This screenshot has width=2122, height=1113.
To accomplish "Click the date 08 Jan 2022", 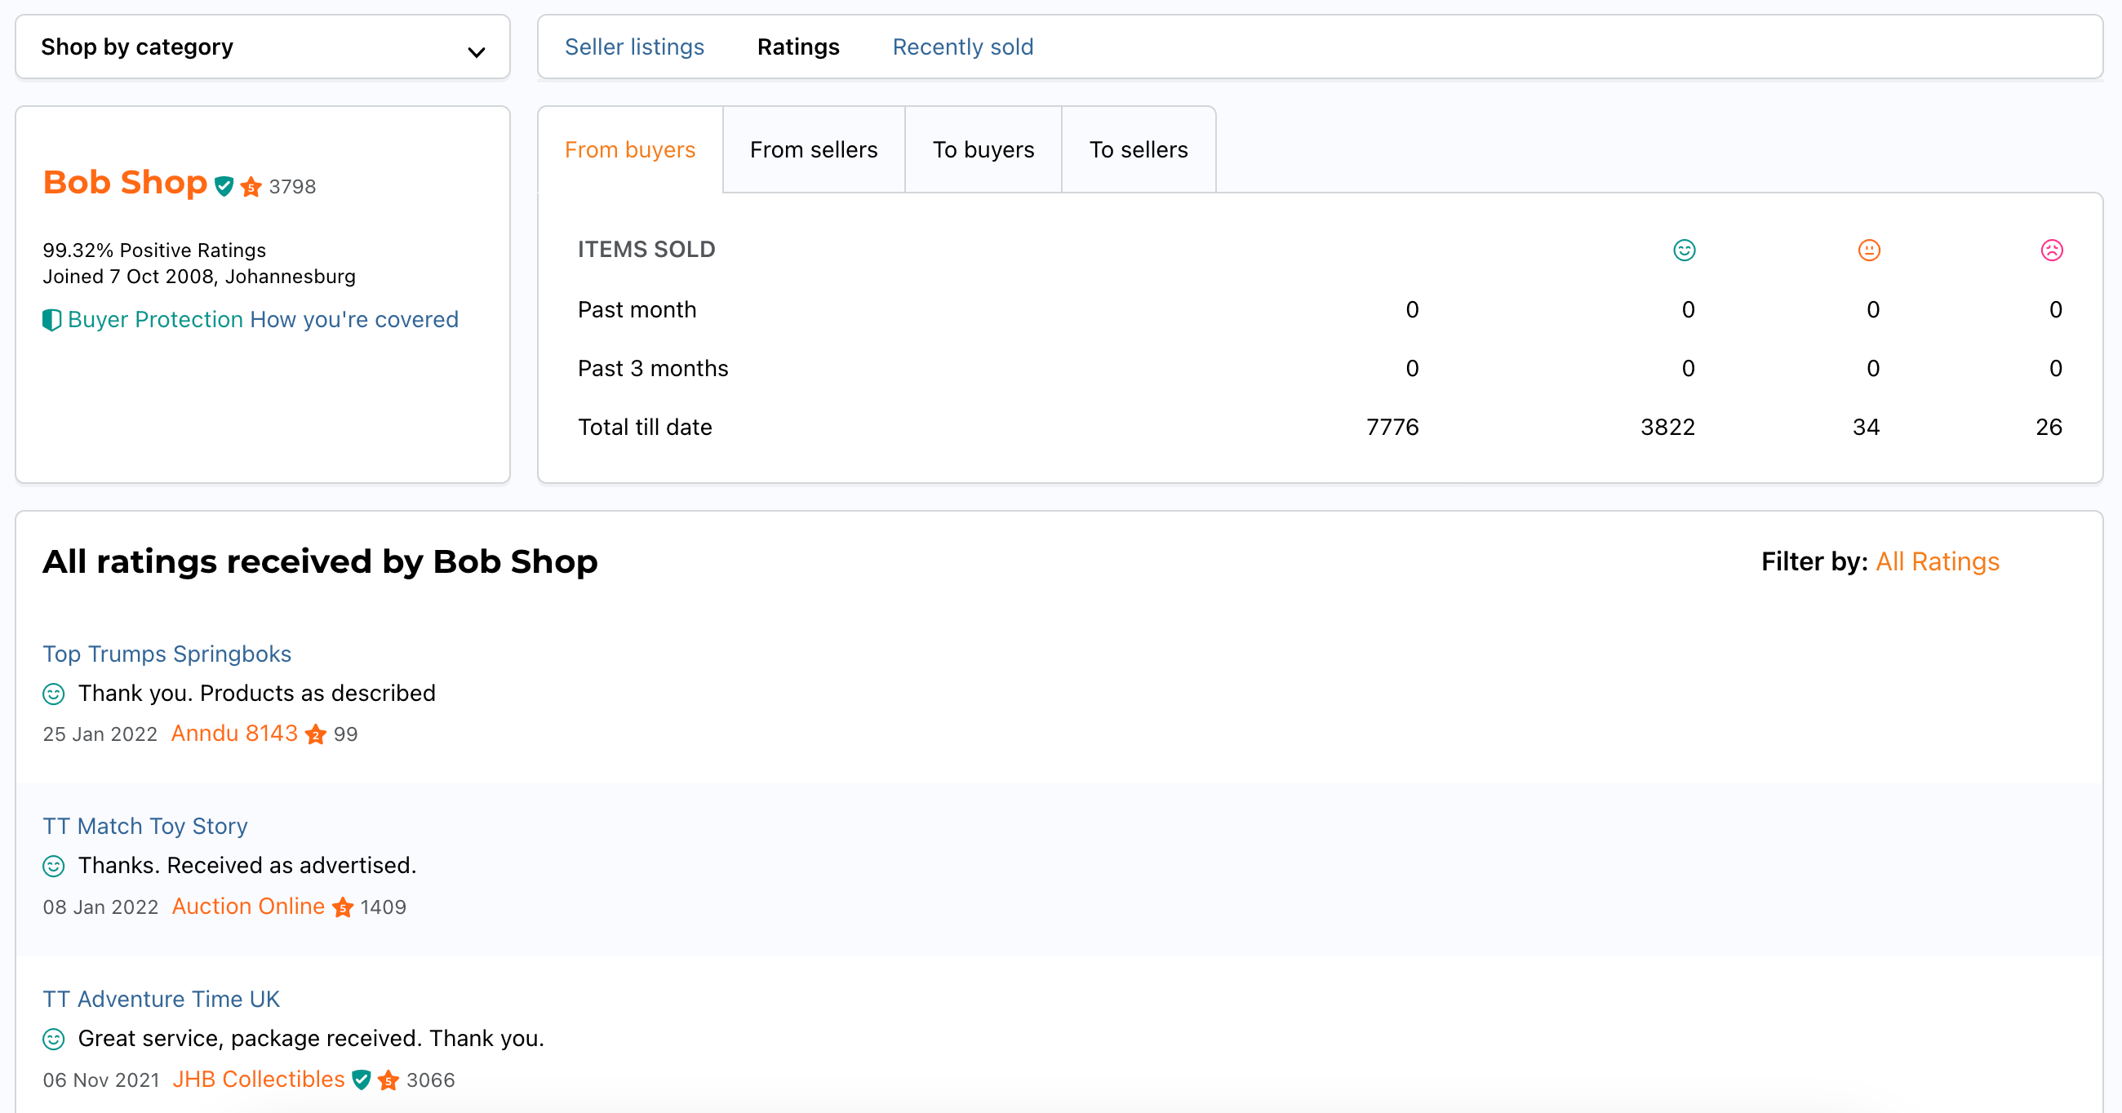I will 100,908.
